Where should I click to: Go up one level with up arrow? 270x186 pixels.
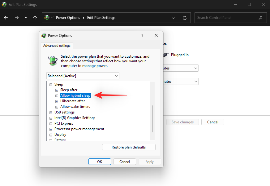(35, 18)
